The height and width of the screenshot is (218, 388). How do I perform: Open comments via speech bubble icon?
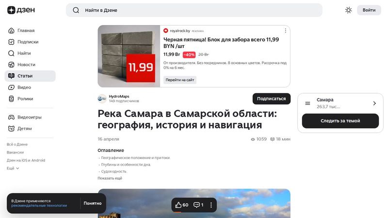tap(196, 205)
